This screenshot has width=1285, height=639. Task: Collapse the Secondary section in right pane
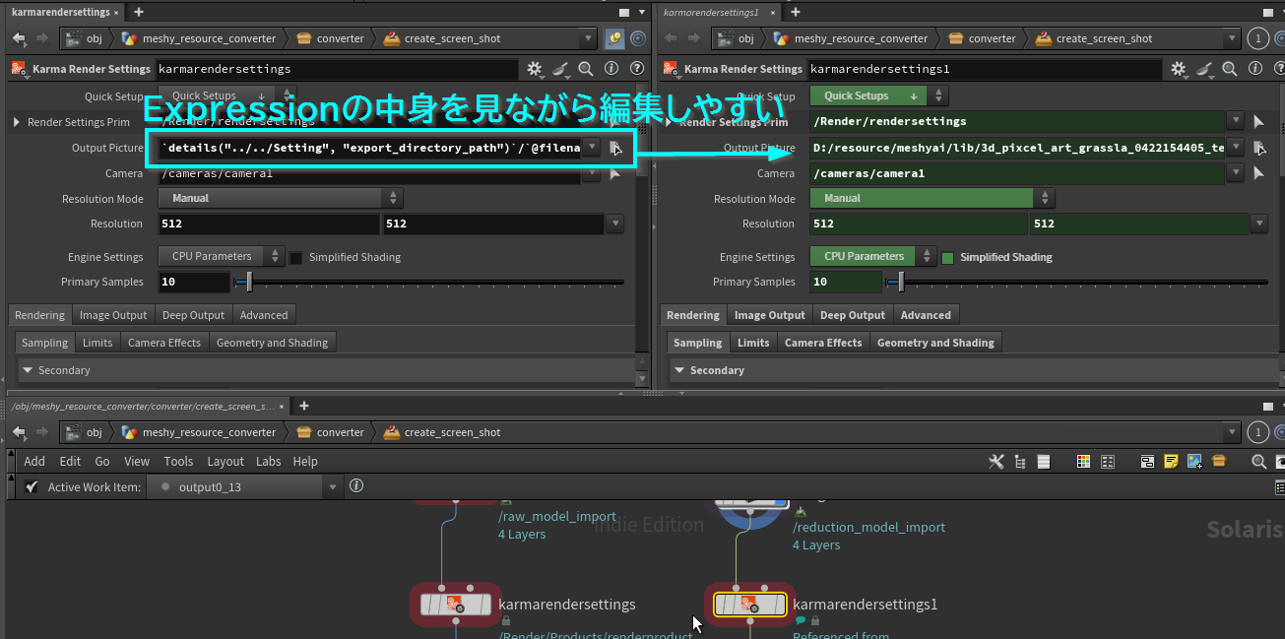(x=679, y=370)
